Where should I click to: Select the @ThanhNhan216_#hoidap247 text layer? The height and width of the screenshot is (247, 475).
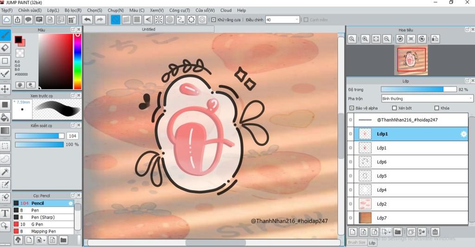coord(407,120)
